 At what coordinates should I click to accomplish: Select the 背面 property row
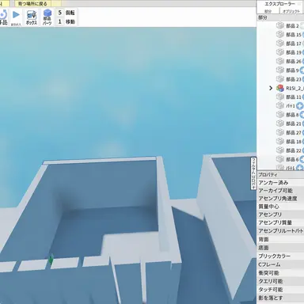tap(280, 239)
